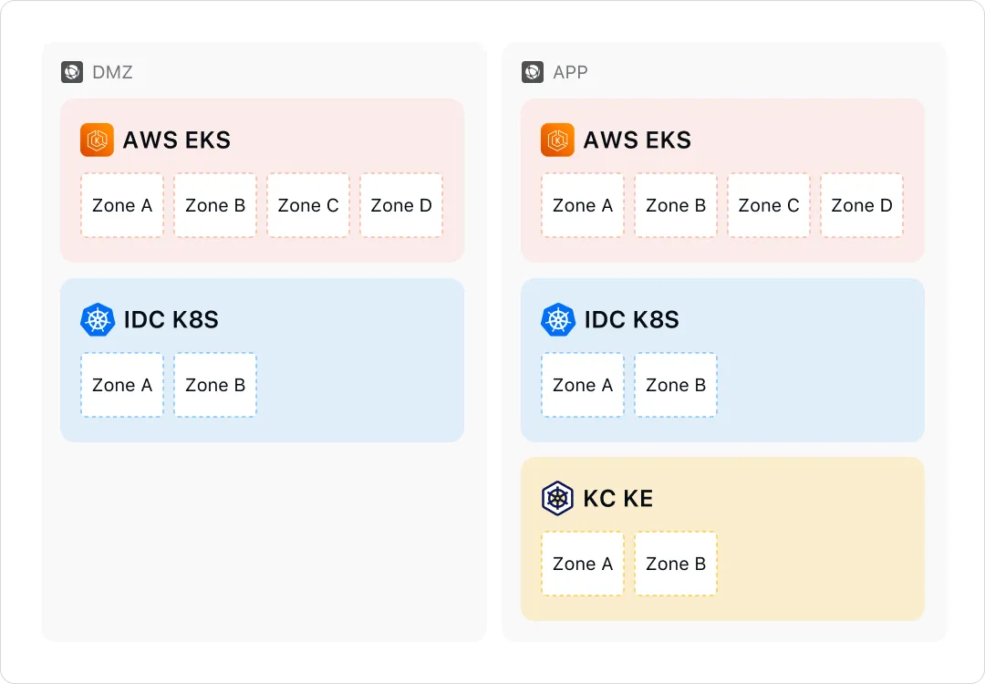
Task: Select Zone A in APP IDC K8S
Action: (x=582, y=385)
